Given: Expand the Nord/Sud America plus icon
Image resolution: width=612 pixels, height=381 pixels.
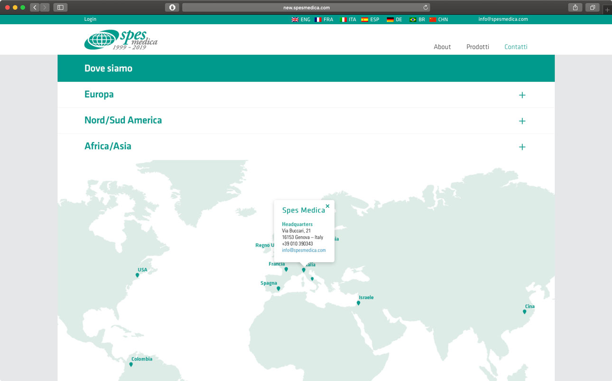Looking at the screenshot, I should pos(522,121).
